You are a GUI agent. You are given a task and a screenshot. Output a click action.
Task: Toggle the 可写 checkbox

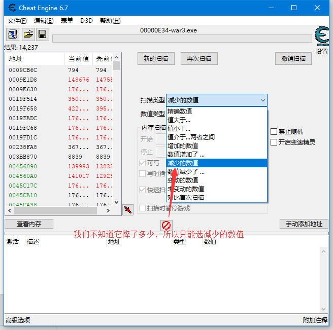click(x=142, y=163)
